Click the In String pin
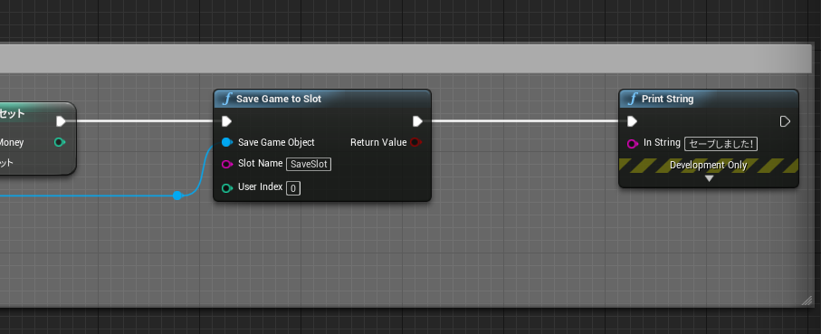821x334 pixels. pyautogui.click(x=633, y=144)
